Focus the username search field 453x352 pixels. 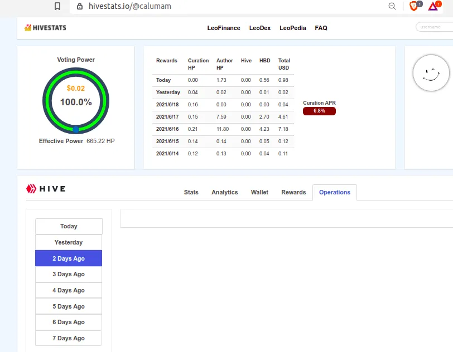click(x=434, y=27)
